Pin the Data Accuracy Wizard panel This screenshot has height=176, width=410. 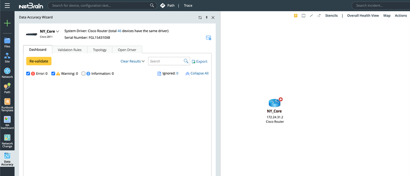click(206, 17)
